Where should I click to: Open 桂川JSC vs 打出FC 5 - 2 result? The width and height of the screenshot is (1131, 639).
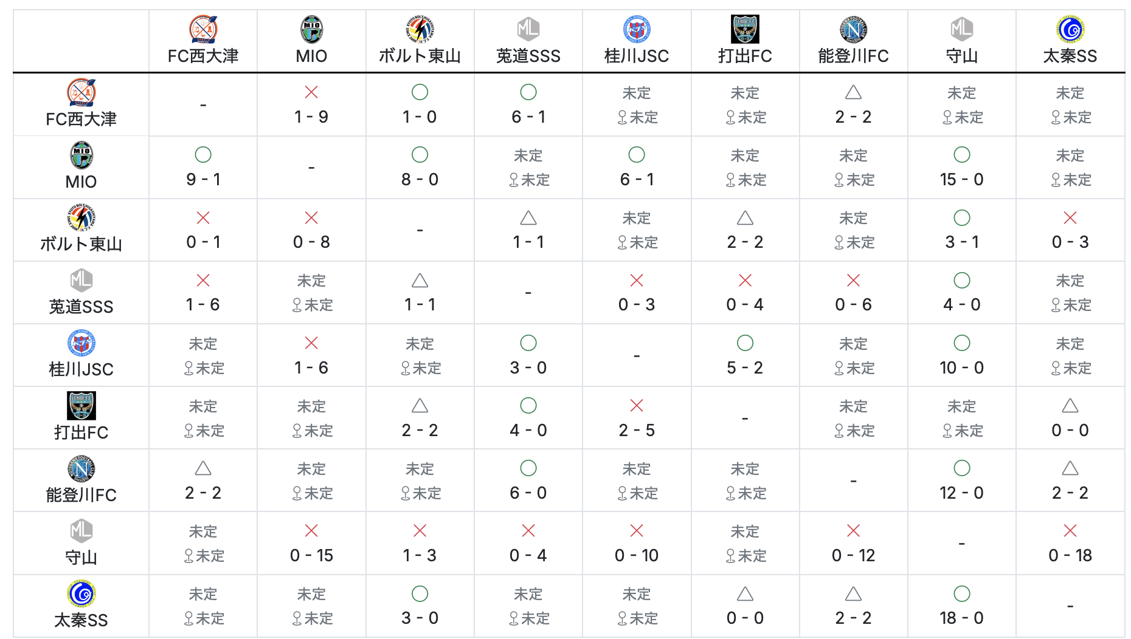[745, 367]
